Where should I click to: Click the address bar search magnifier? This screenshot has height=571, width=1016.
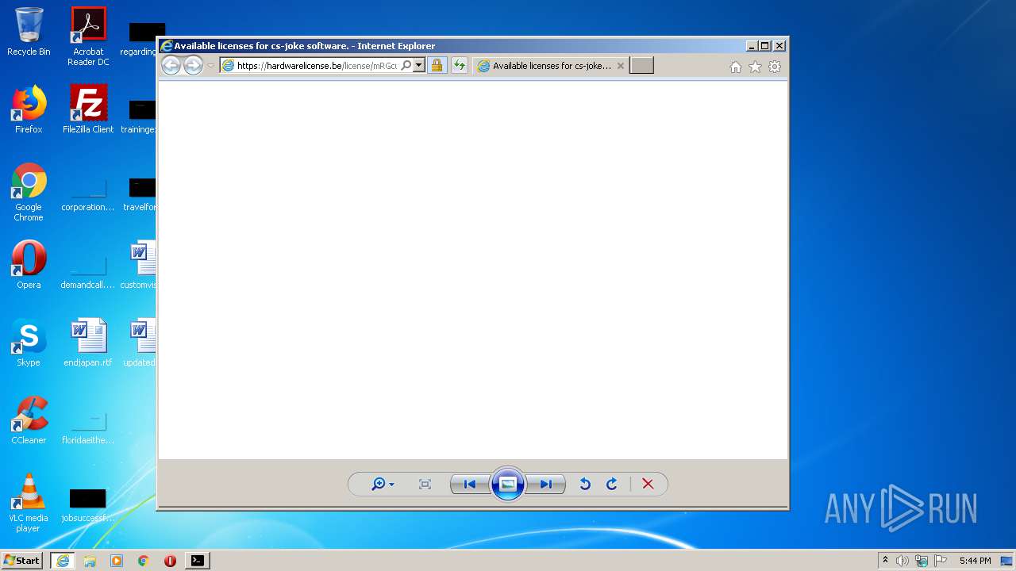(x=406, y=66)
